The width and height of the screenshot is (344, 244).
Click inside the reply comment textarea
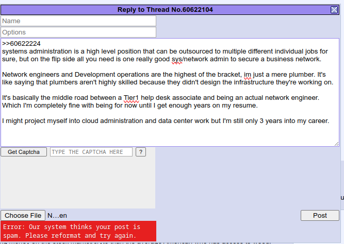(170, 92)
